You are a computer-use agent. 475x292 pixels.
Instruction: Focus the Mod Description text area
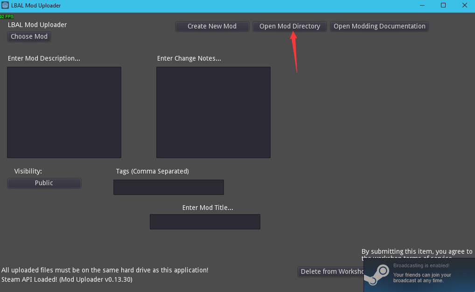[x=64, y=112]
